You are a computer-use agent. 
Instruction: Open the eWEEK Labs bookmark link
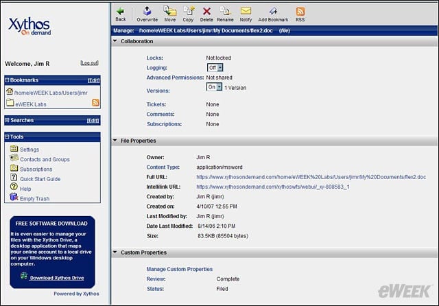point(31,104)
